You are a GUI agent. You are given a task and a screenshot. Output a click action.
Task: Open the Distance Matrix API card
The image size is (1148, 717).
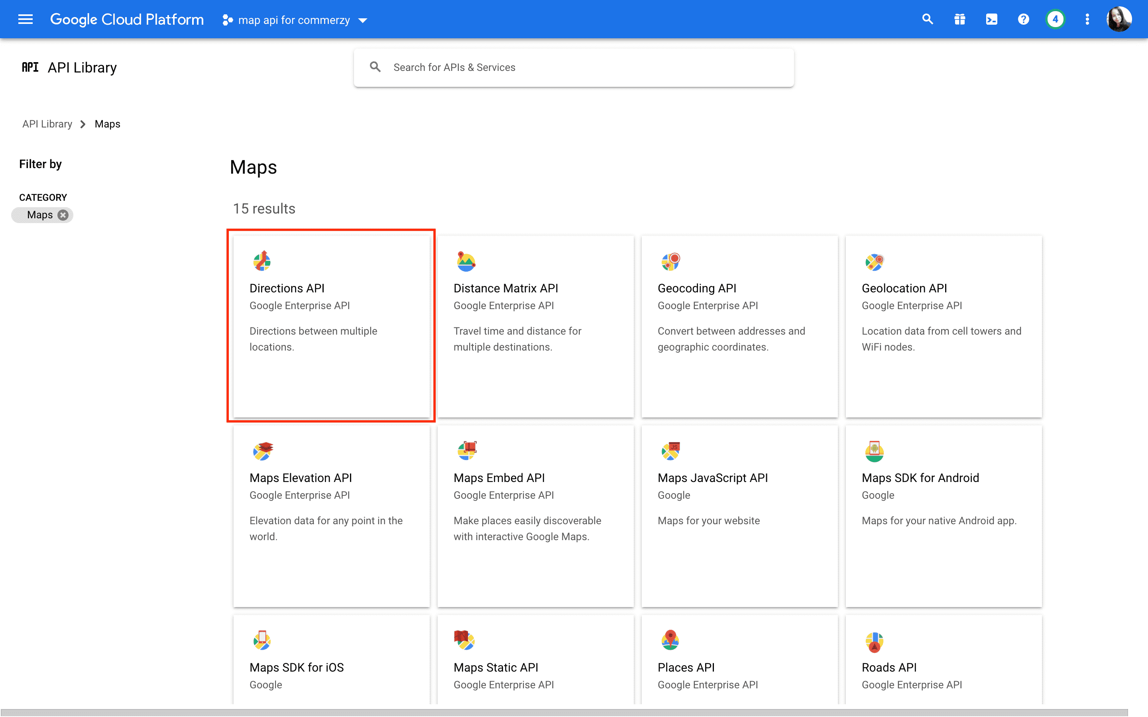pos(535,326)
